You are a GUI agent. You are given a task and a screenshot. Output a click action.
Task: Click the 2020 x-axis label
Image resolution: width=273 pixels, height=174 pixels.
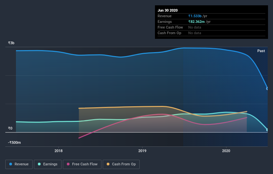click(226, 151)
